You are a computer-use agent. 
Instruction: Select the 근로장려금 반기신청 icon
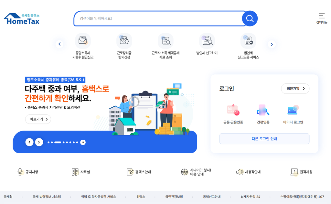click(124, 46)
